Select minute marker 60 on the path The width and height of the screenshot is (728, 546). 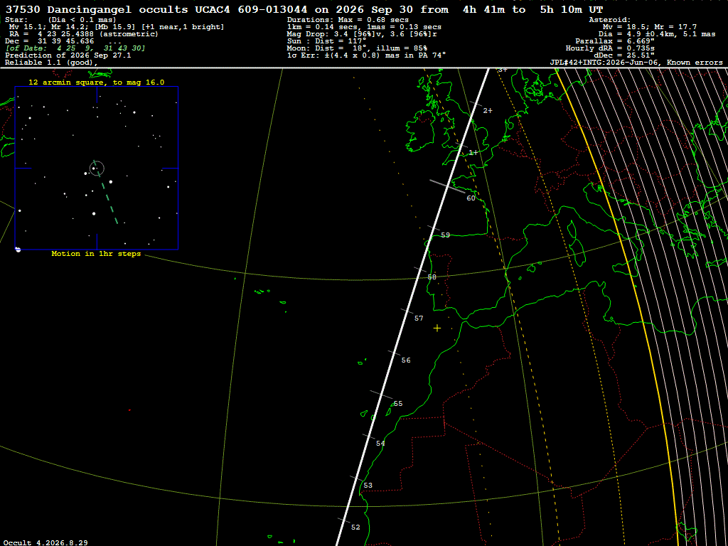pyautogui.click(x=471, y=198)
